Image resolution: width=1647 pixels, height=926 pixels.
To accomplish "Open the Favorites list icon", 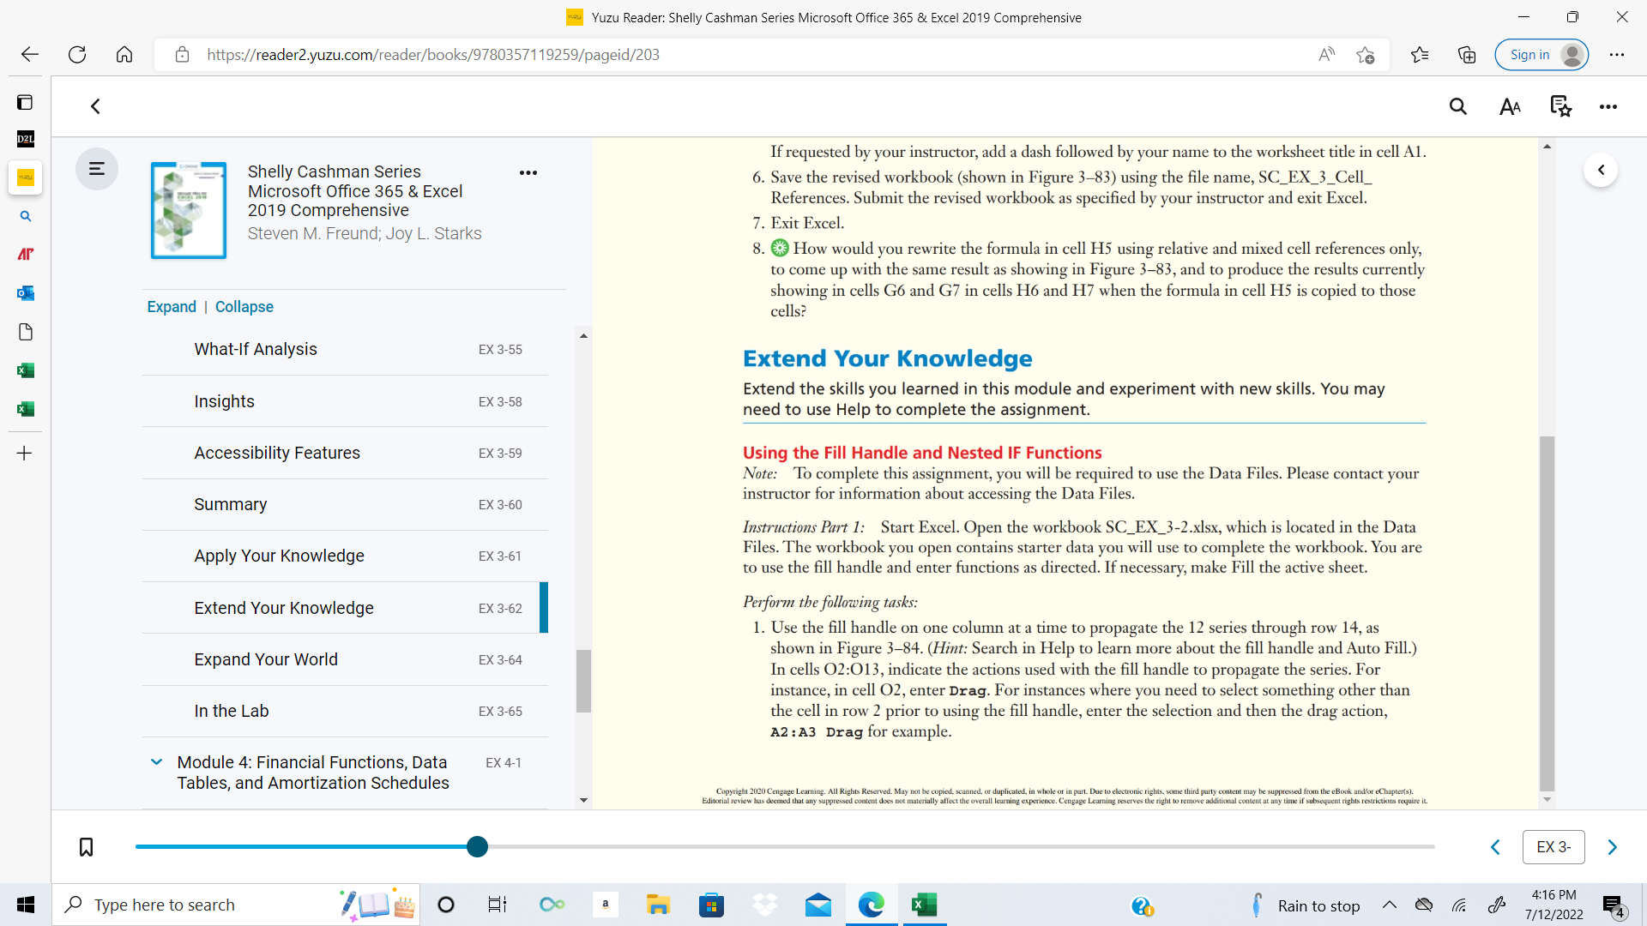I will tap(1419, 55).
